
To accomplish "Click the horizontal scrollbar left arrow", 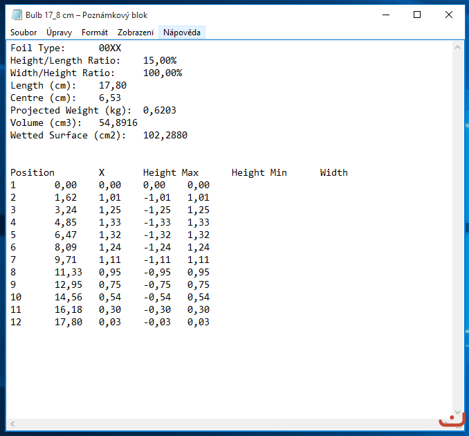I will tap(12, 424).
